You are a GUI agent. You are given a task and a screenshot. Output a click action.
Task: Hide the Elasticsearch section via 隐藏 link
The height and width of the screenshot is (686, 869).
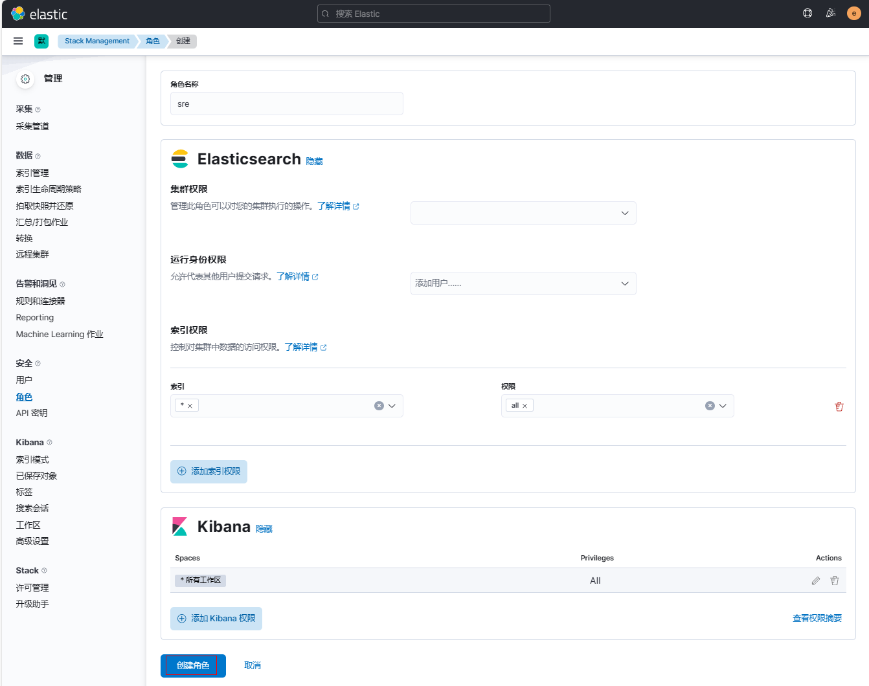point(314,161)
